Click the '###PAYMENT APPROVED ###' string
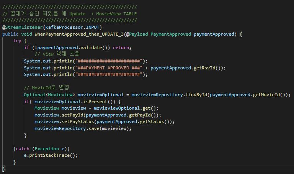This screenshot has width=294, height=174. coord(109,68)
